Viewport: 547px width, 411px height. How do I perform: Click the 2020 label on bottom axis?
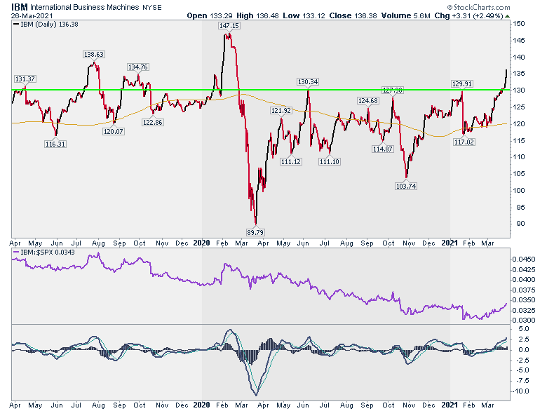click(201, 405)
